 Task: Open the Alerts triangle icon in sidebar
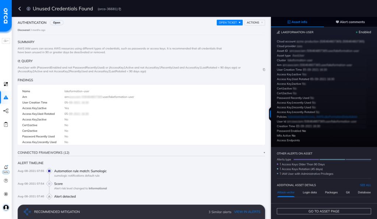pos(6,98)
